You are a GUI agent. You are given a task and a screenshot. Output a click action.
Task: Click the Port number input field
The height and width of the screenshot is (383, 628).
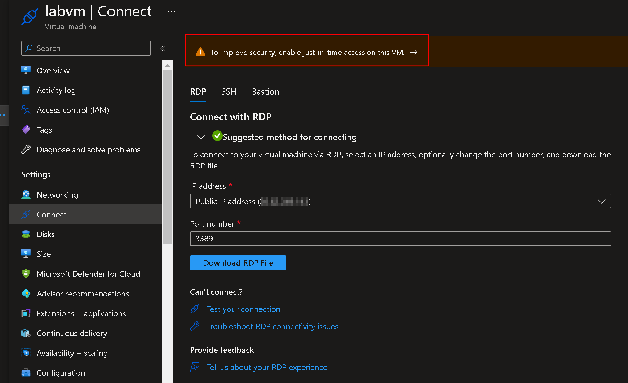[400, 238]
